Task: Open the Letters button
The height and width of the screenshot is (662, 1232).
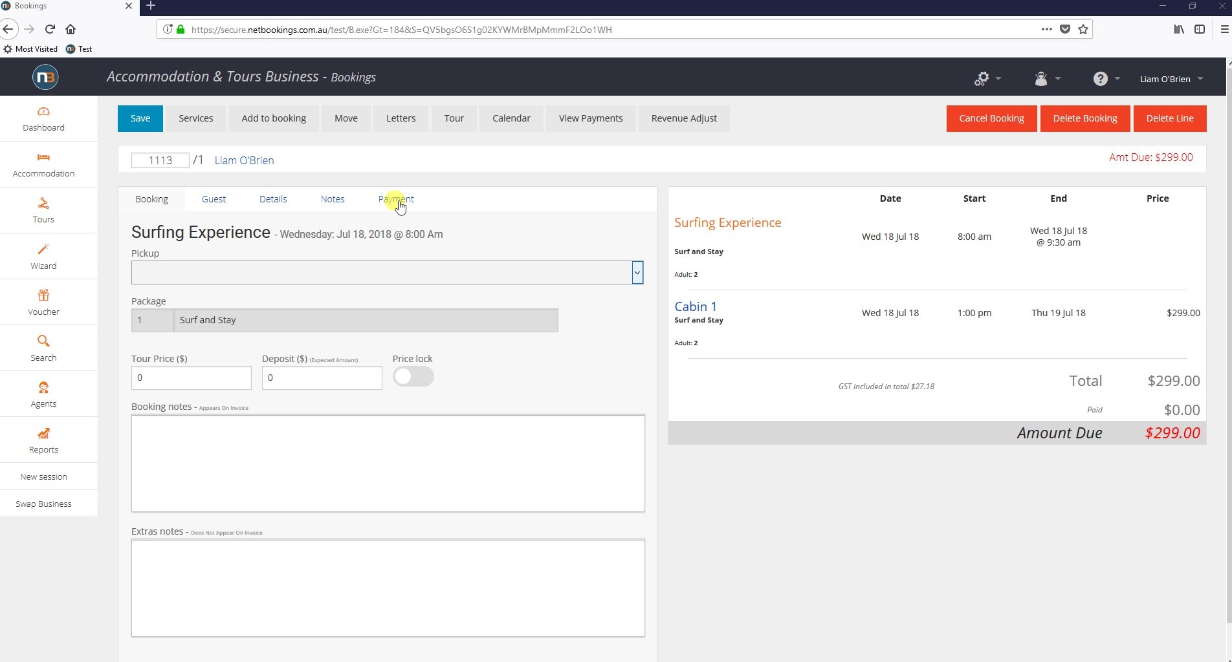Action: pos(401,118)
